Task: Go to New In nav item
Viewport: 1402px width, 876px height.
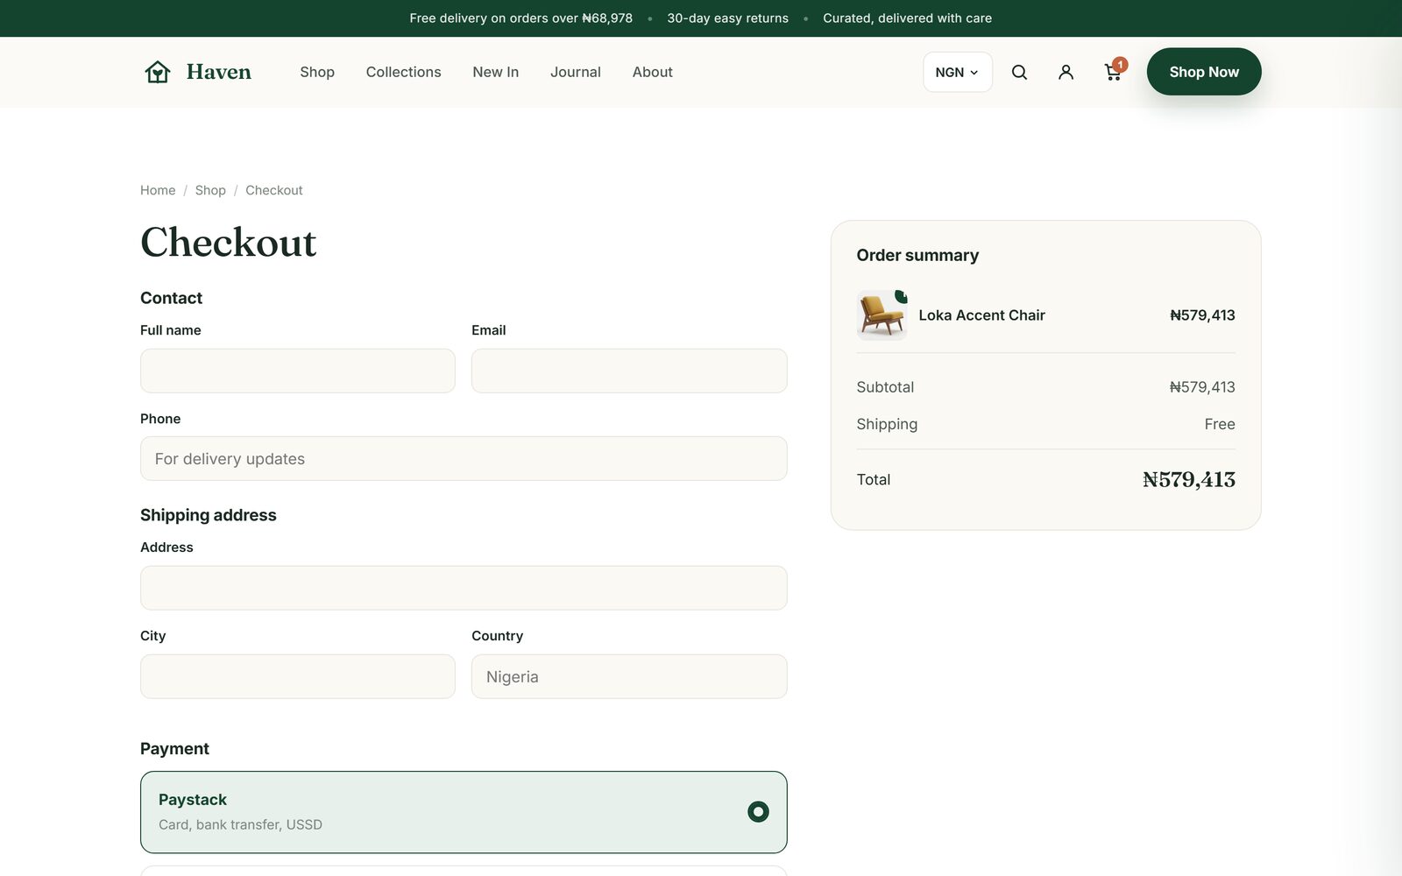Action: (x=495, y=72)
